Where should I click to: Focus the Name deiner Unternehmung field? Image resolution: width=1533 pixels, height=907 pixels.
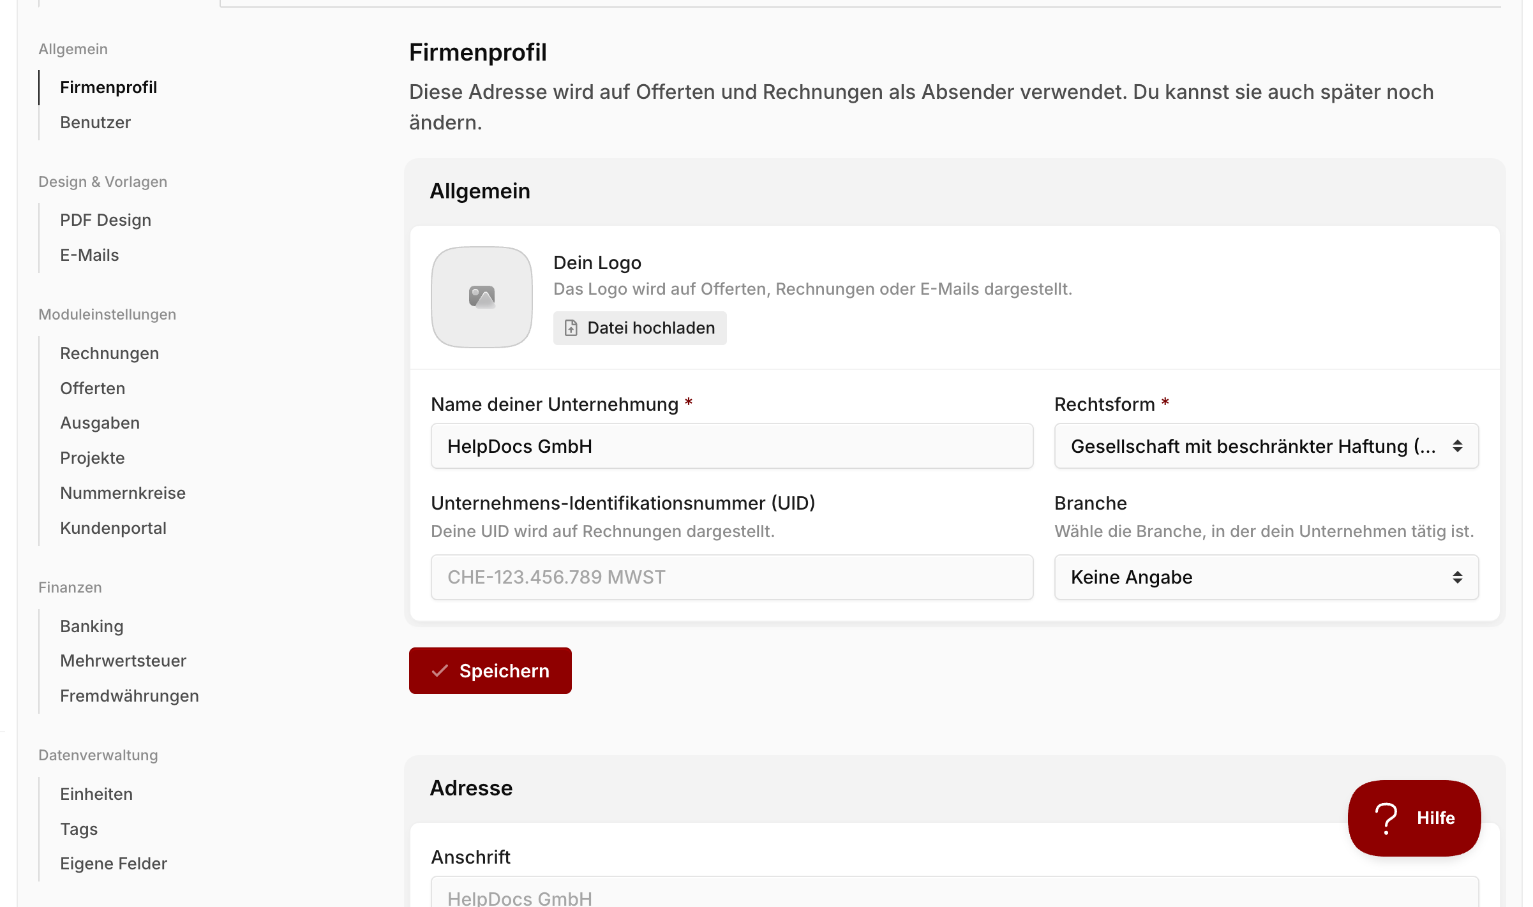(x=732, y=446)
